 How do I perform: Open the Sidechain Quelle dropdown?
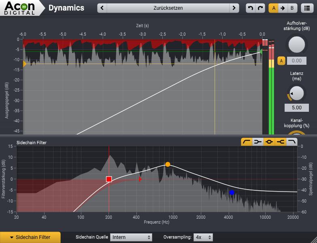(x=131, y=237)
